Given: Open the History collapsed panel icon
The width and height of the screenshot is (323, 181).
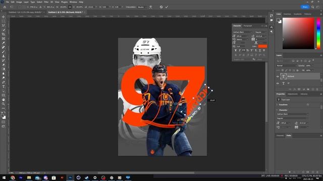Looking at the screenshot, I should (272, 16).
